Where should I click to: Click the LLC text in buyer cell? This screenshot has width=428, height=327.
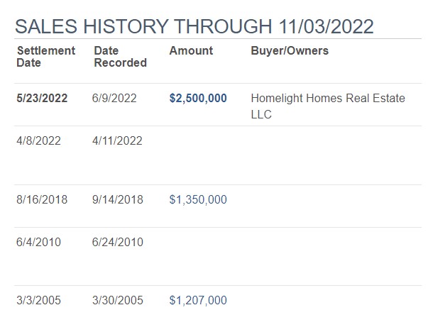261,114
